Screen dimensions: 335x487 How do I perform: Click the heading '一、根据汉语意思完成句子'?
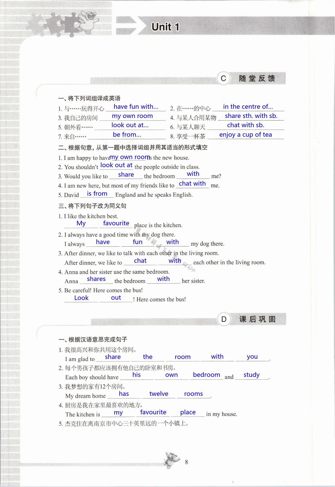pyautogui.click(x=93, y=340)
